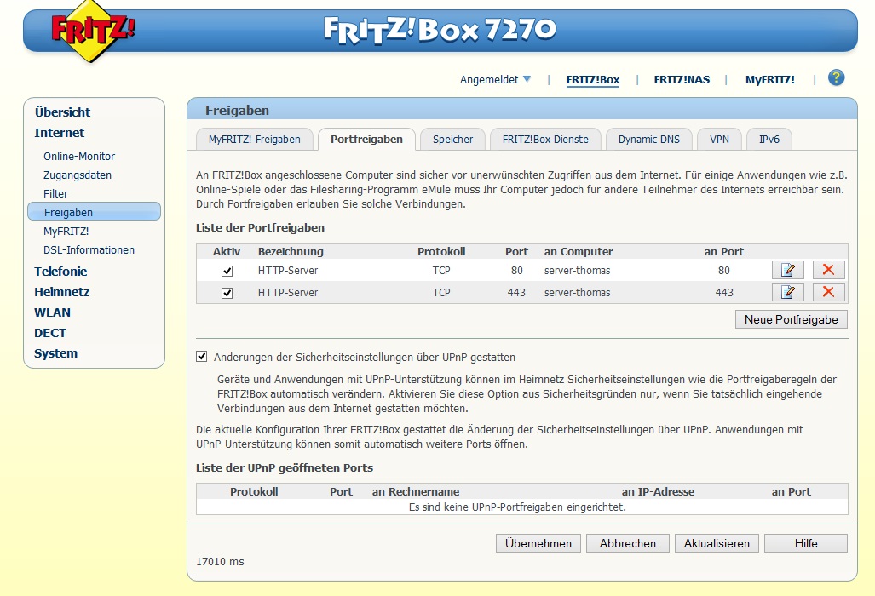Uncheck Aktiv for port 443 rule
The image size is (875, 596).
(227, 293)
